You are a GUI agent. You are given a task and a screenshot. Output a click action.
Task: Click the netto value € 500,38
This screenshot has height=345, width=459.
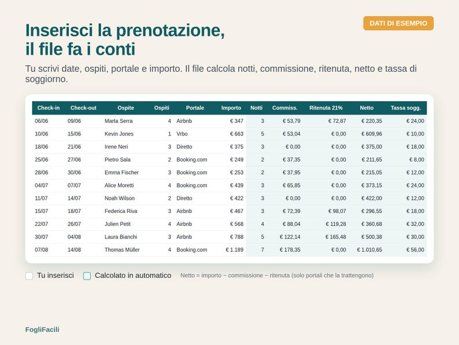[x=372, y=237]
